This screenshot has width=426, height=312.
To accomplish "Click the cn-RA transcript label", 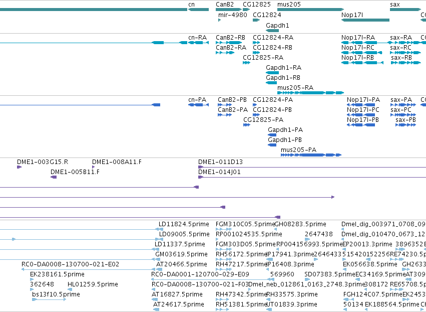I will coord(198,37).
